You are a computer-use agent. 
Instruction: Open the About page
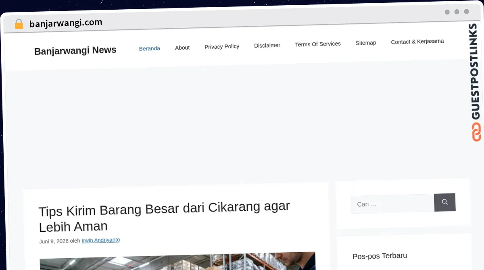tap(182, 48)
